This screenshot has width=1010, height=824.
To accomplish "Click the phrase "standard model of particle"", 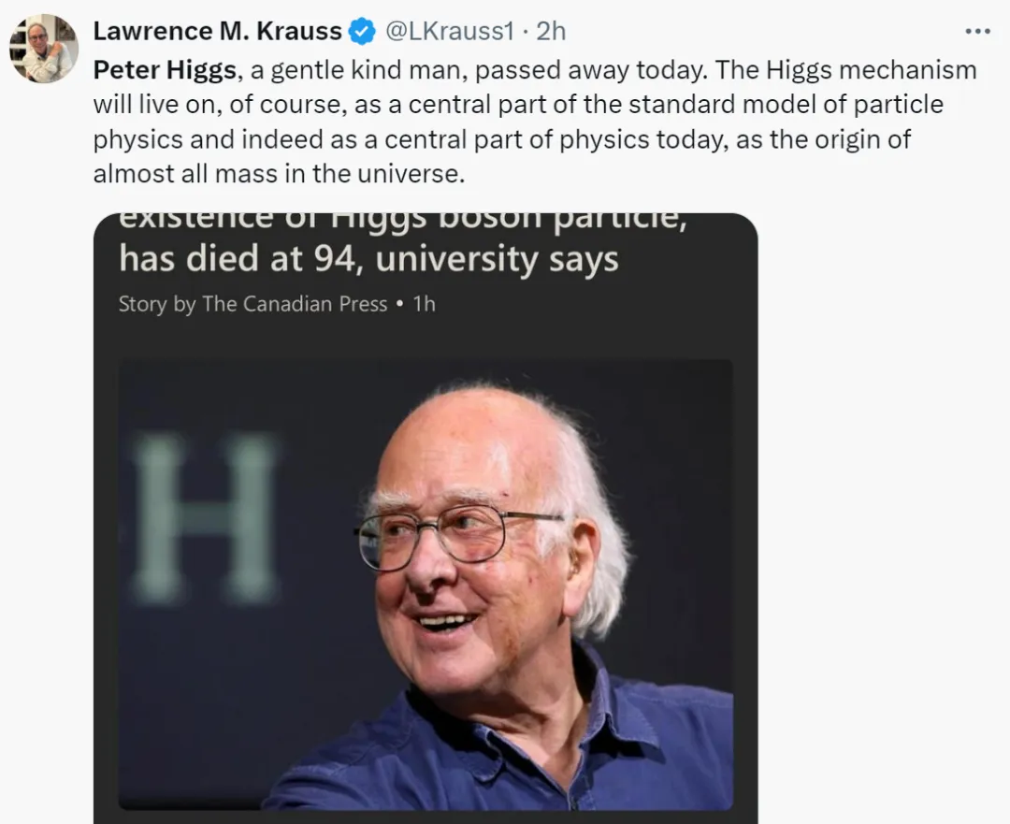I will (x=763, y=105).
